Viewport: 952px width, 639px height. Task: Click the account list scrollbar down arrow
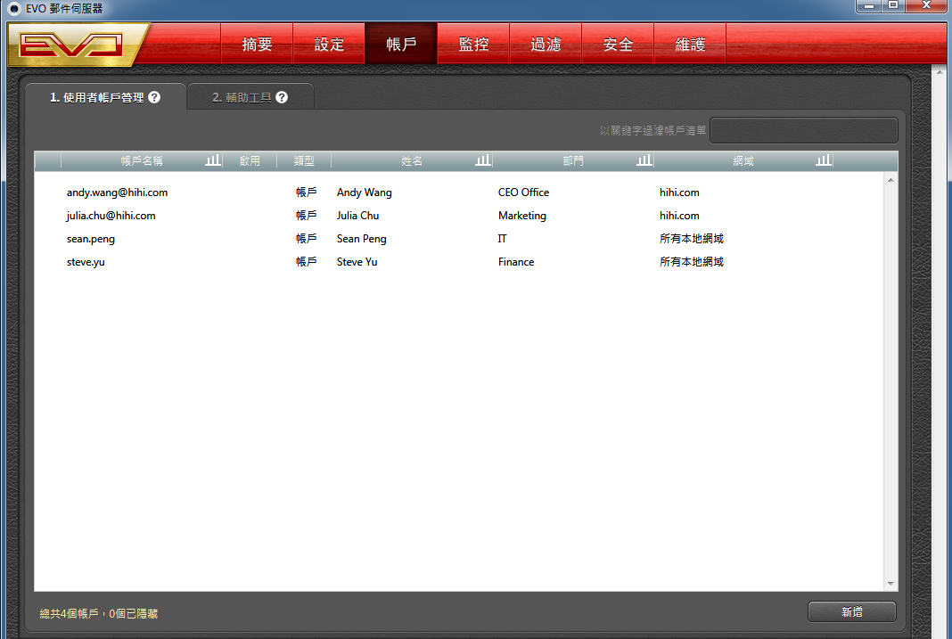click(890, 584)
